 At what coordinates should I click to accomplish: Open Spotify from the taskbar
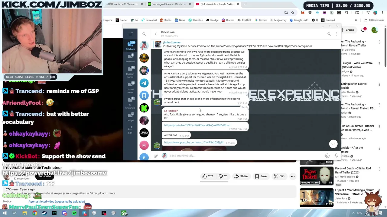[74, 213]
